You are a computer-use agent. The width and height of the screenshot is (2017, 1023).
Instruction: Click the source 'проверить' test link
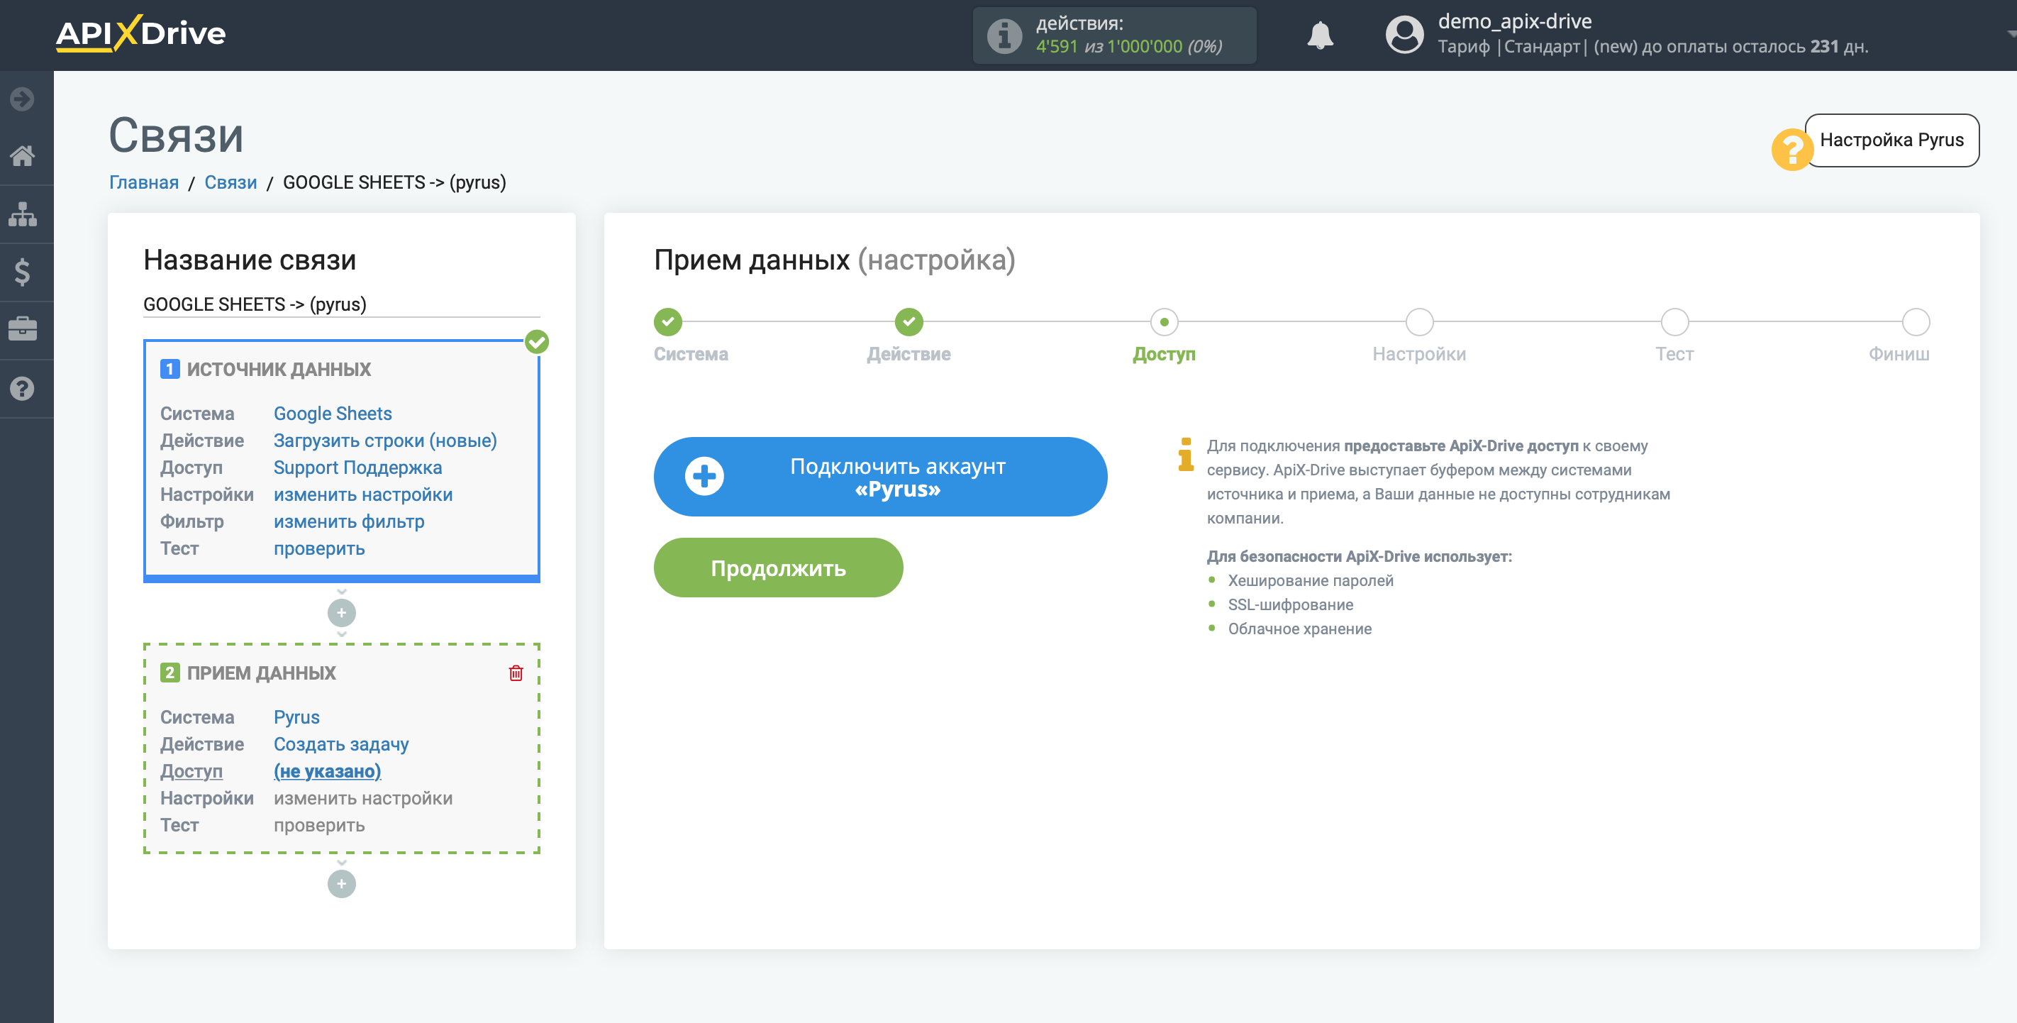318,548
